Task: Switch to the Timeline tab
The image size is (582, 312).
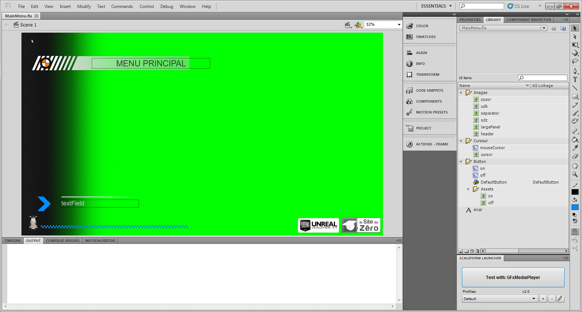Action: click(13, 241)
